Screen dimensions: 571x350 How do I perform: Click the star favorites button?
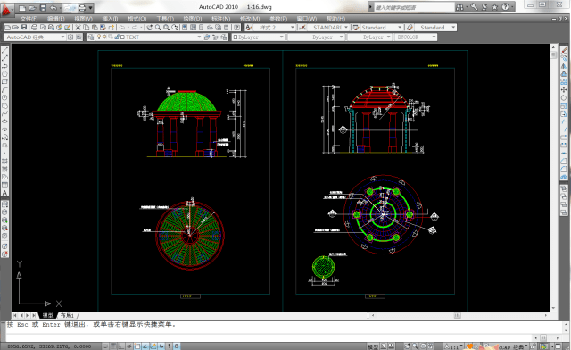(x=494, y=7)
